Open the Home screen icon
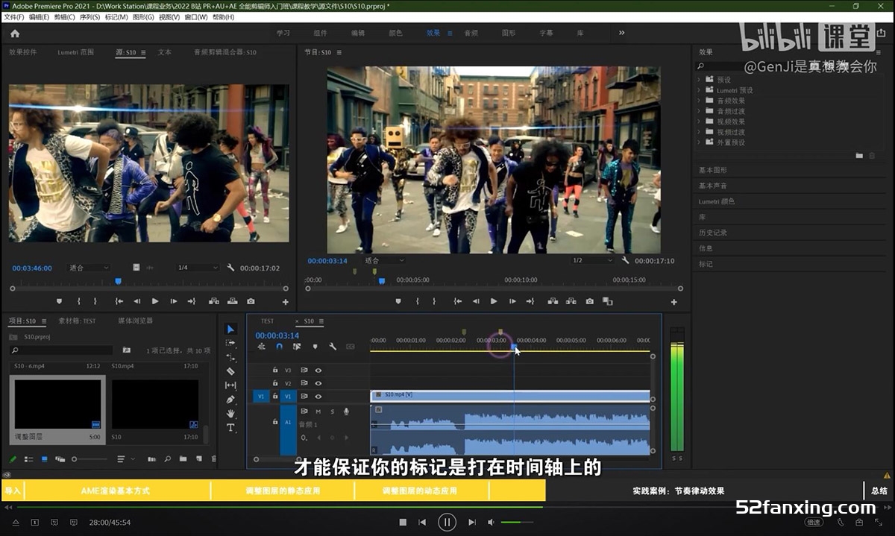This screenshot has height=536, width=895. [15, 33]
